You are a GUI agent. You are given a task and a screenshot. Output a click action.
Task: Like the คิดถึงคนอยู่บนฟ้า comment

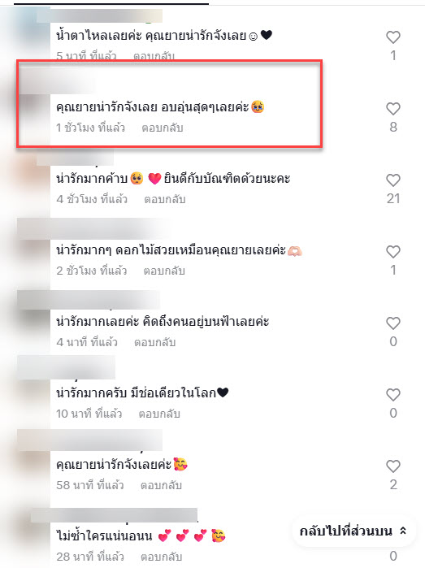pyautogui.click(x=393, y=323)
